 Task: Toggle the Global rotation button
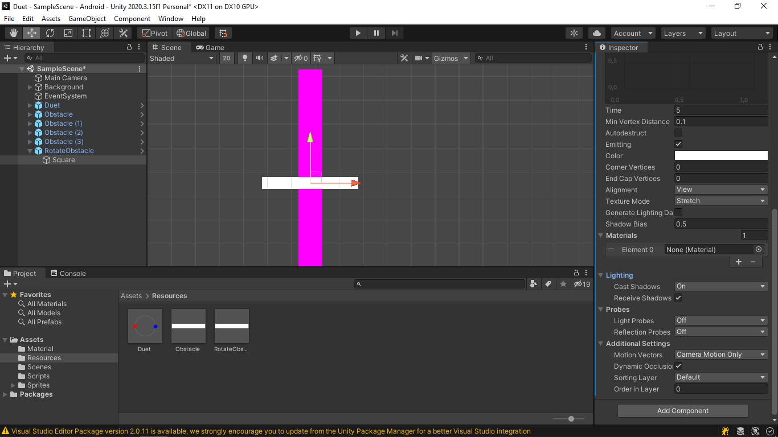(x=191, y=33)
